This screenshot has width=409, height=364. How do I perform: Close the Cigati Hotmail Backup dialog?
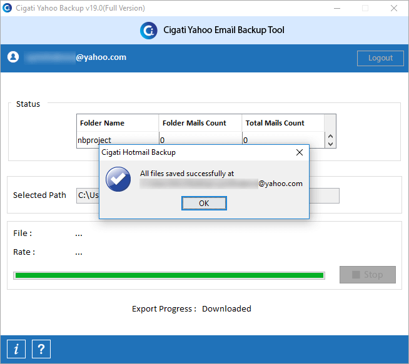click(300, 152)
